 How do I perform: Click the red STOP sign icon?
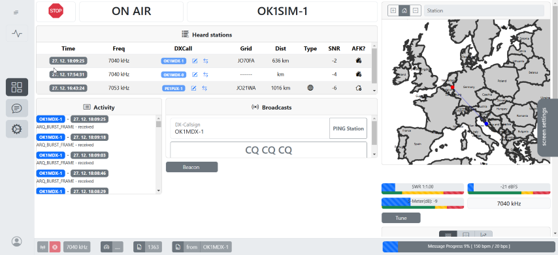(x=56, y=11)
